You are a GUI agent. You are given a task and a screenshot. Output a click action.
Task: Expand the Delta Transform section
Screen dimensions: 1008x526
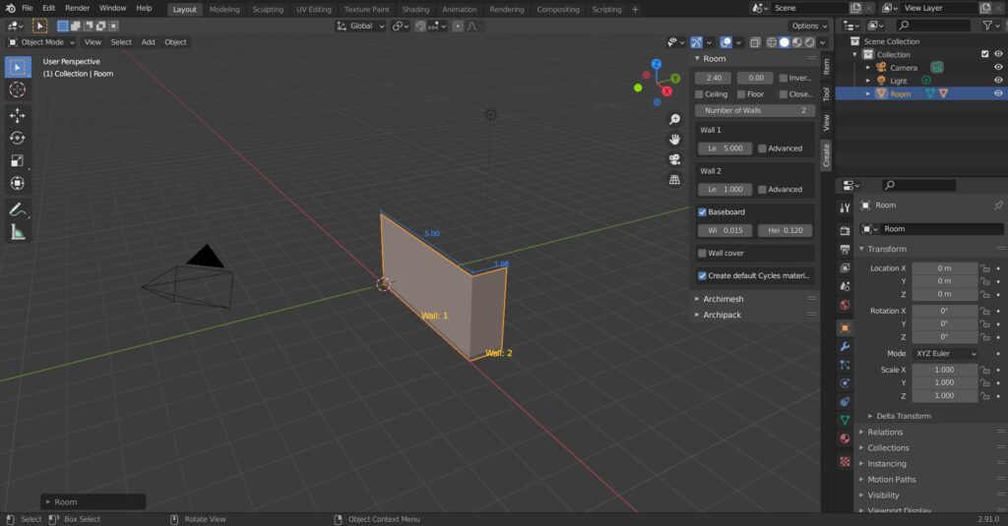tap(904, 416)
